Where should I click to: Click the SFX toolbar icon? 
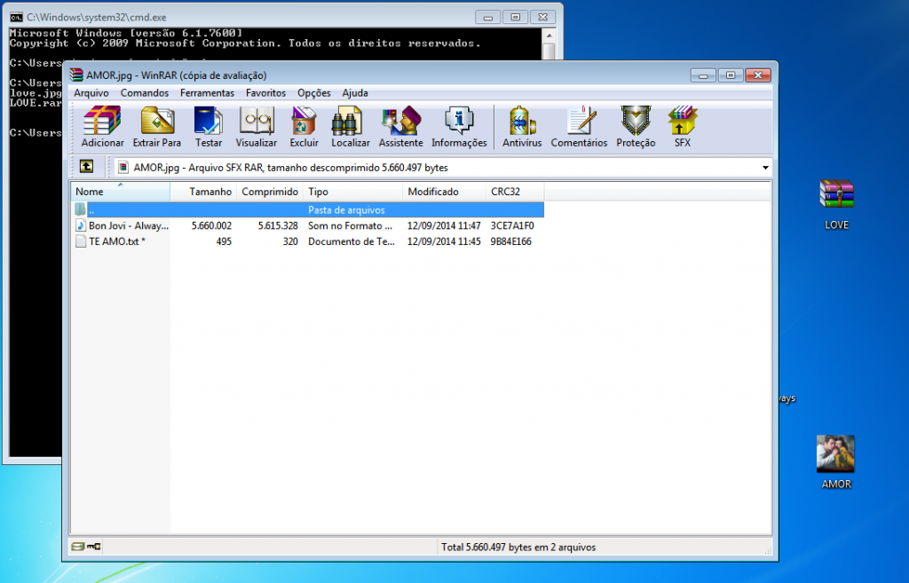pos(683,126)
